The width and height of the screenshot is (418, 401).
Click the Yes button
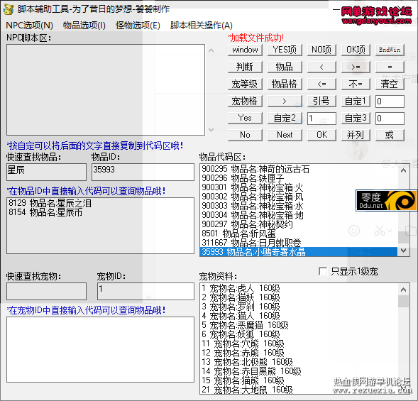pyautogui.click(x=245, y=118)
